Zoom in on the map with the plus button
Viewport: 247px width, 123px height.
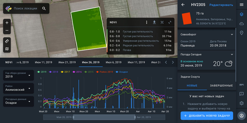point(7,23)
